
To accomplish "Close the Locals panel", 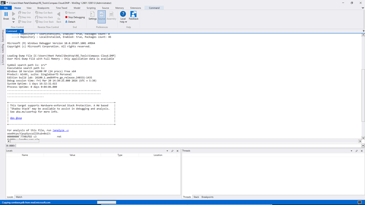I will coord(177,151).
